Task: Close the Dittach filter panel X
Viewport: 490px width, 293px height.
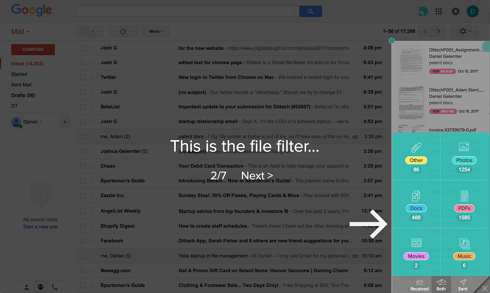Action: [x=485, y=288]
